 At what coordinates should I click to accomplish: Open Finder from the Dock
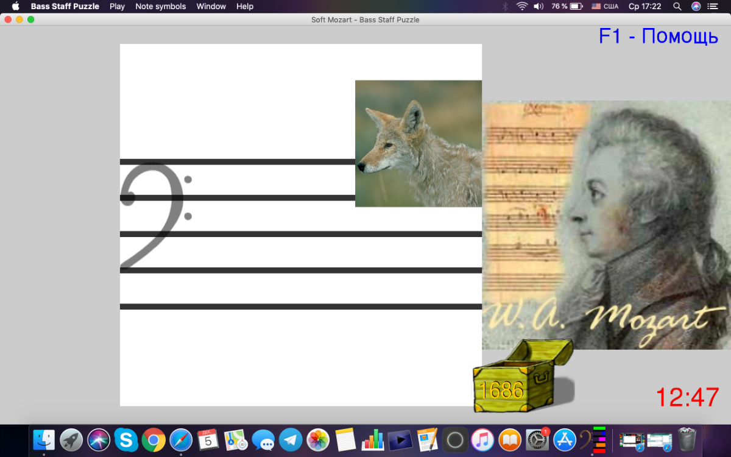(44, 439)
